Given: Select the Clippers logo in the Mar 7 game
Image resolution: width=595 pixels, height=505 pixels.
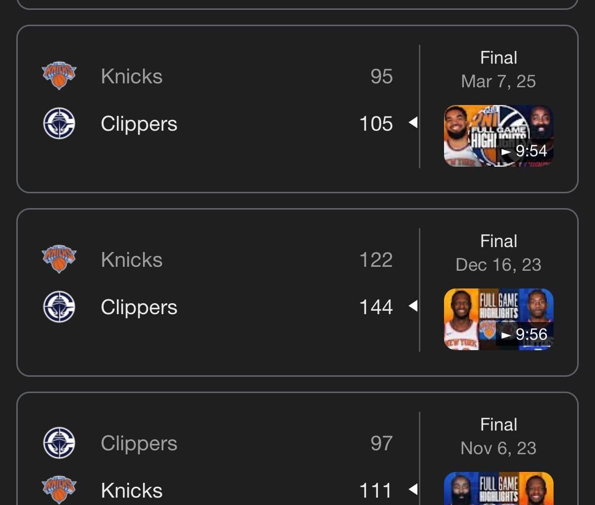Looking at the screenshot, I should click(x=59, y=124).
